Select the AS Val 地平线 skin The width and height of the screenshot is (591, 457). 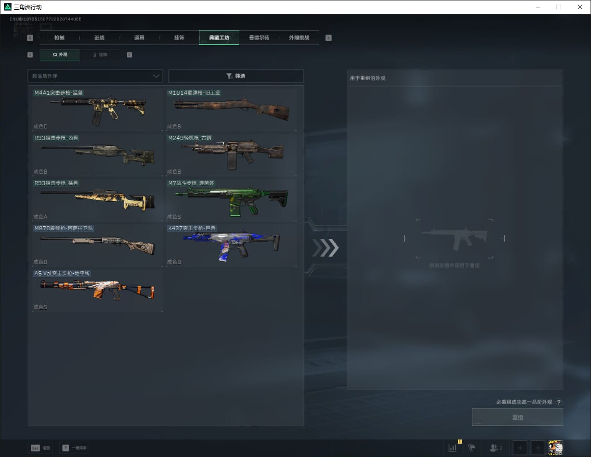pos(97,290)
